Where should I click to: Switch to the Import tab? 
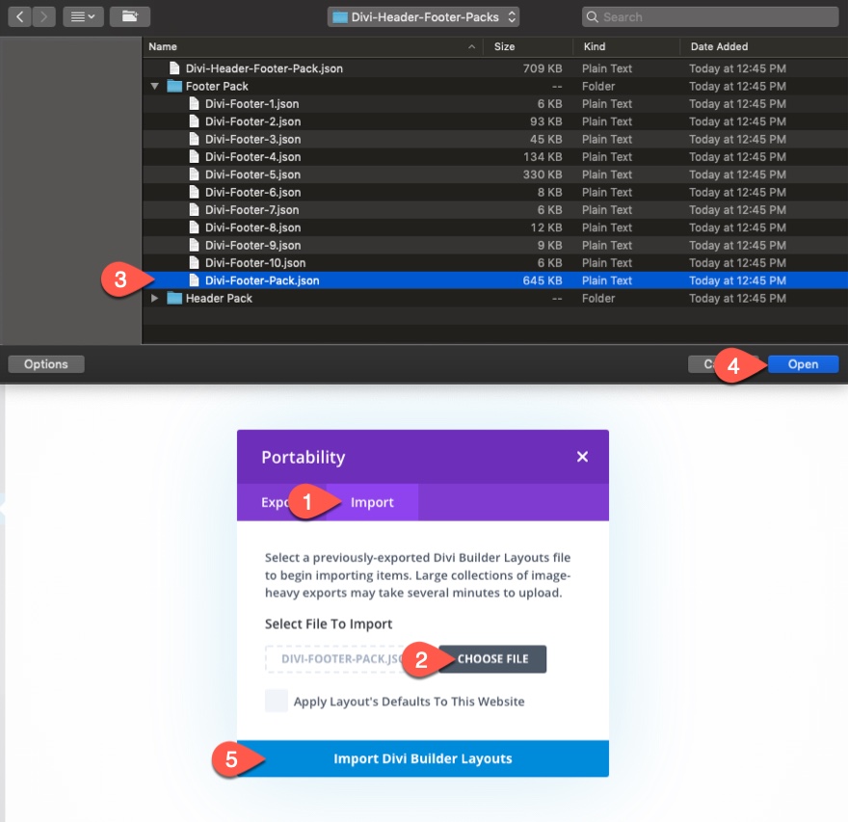coord(372,502)
